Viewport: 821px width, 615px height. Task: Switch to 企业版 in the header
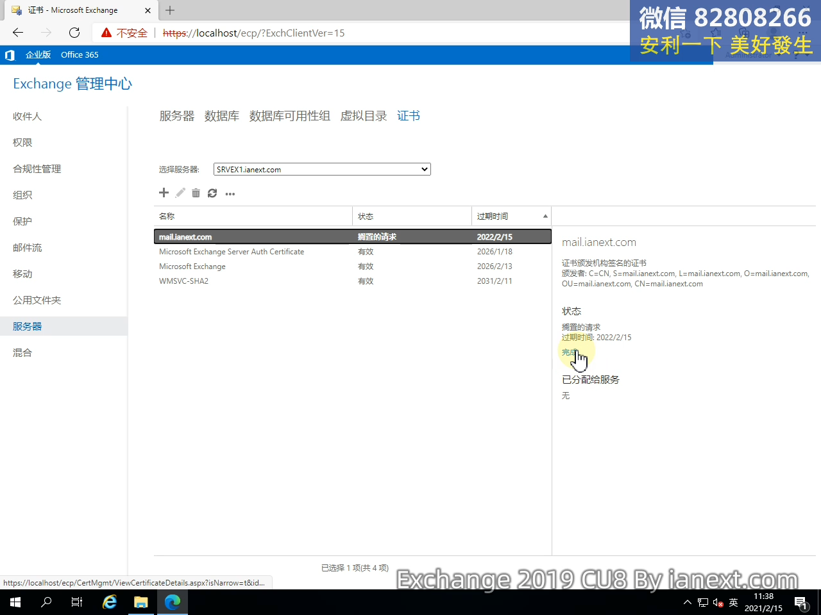pyautogui.click(x=38, y=55)
